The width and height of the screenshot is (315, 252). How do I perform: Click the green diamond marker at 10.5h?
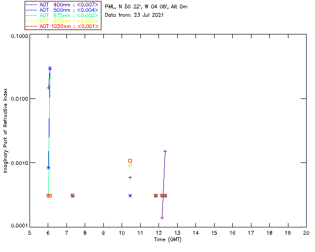pos(130,165)
